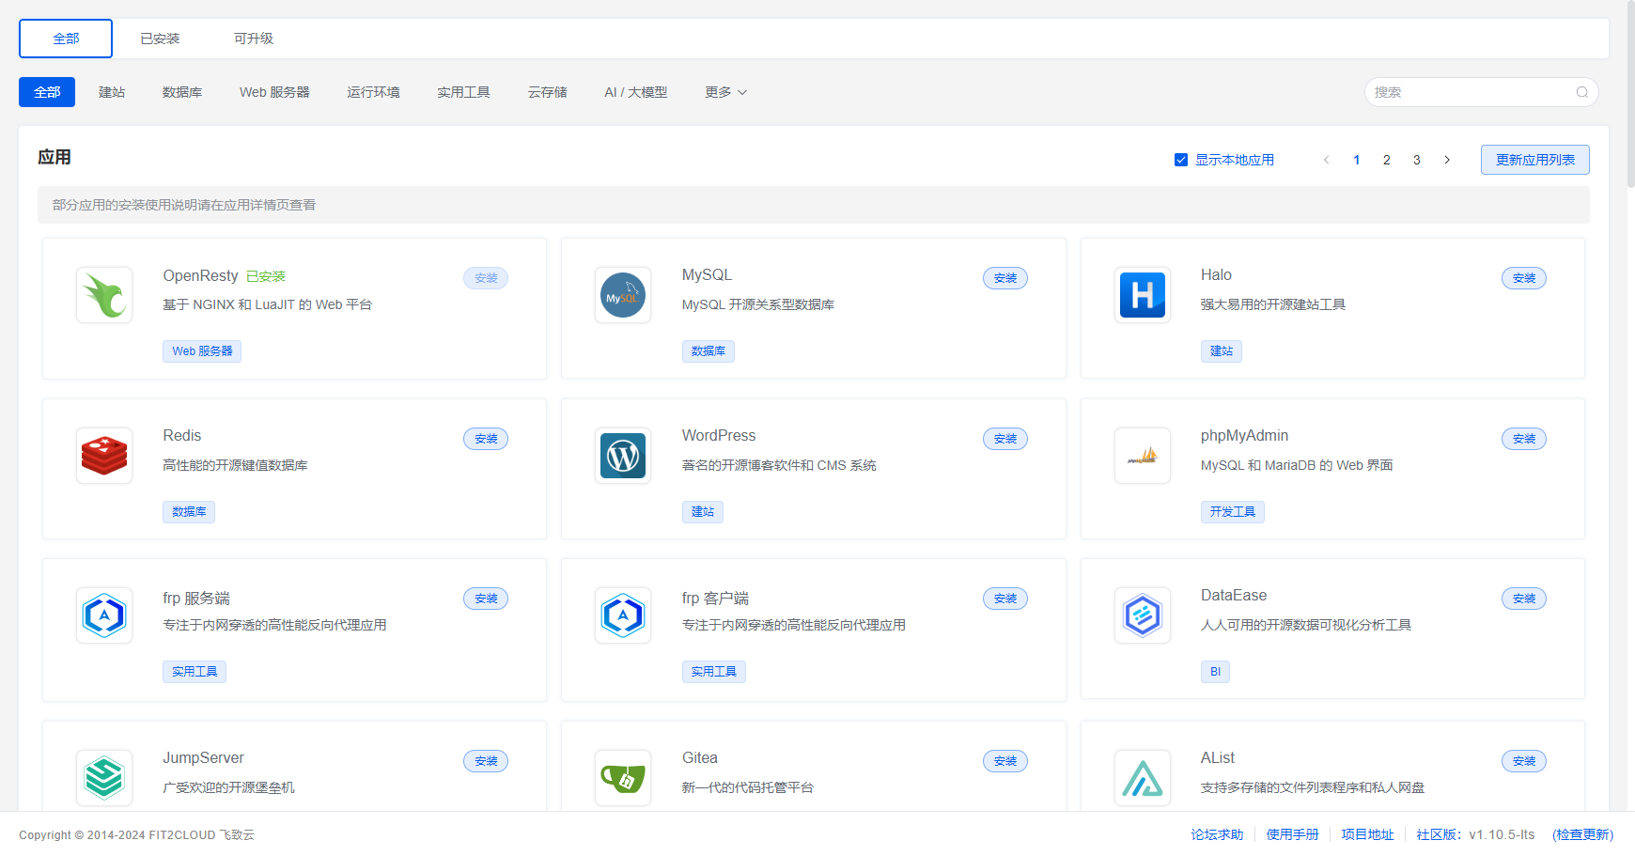Click the 社区版 link in footer
Screen dimensions: 1635x856
(1439, 834)
